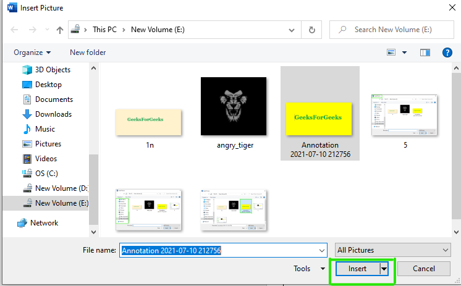The height and width of the screenshot is (286, 461).
Task: Select the OS (C:) drive
Action: tap(40, 174)
